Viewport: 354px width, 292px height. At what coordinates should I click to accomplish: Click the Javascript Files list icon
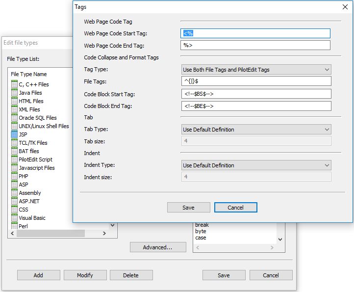pyautogui.click(x=14, y=168)
